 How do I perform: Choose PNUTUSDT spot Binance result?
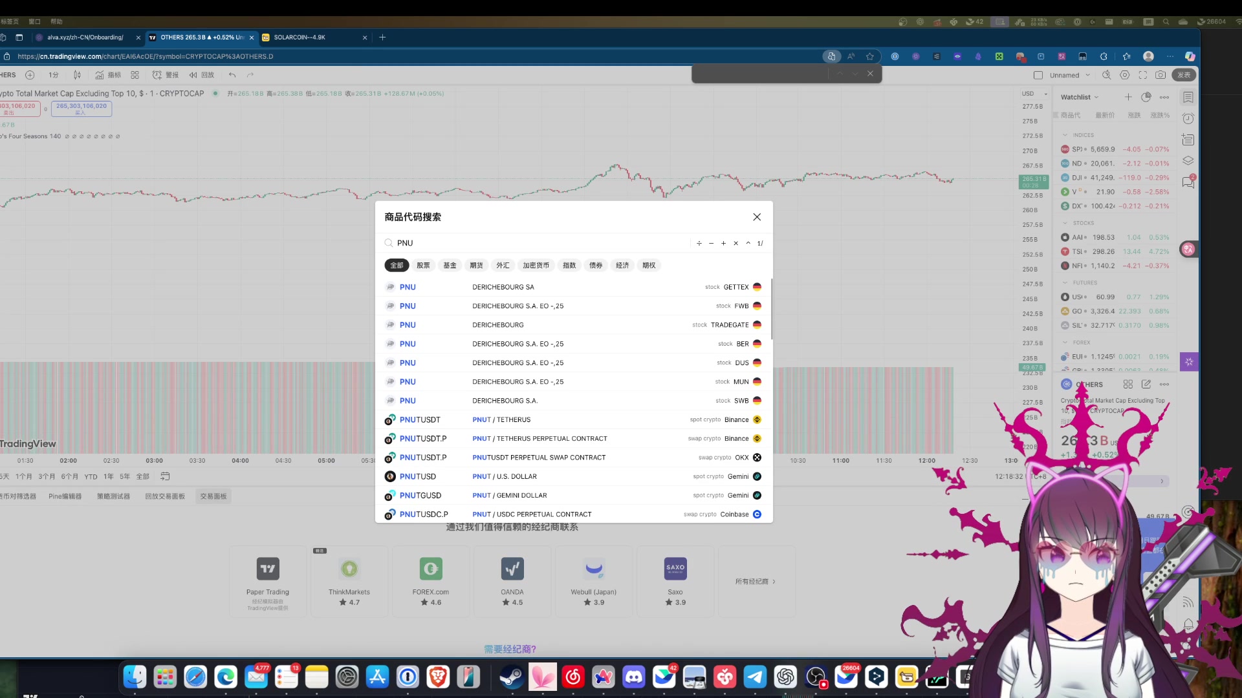(573, 419)
